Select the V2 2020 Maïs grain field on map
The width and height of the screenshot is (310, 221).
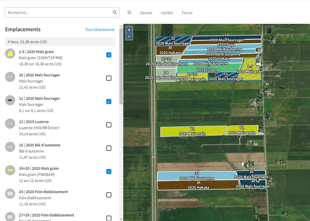[194, 131]
